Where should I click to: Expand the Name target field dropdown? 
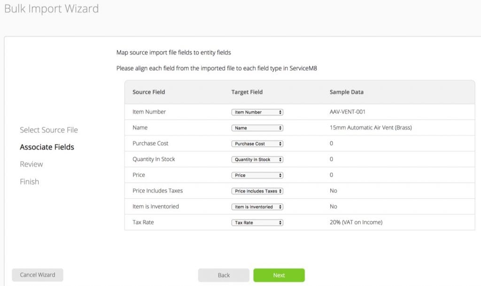click(x=257, y=128)
